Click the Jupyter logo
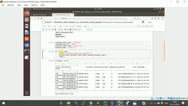Image resolution: width=188 pixels, height=106 pixels. 47,22
